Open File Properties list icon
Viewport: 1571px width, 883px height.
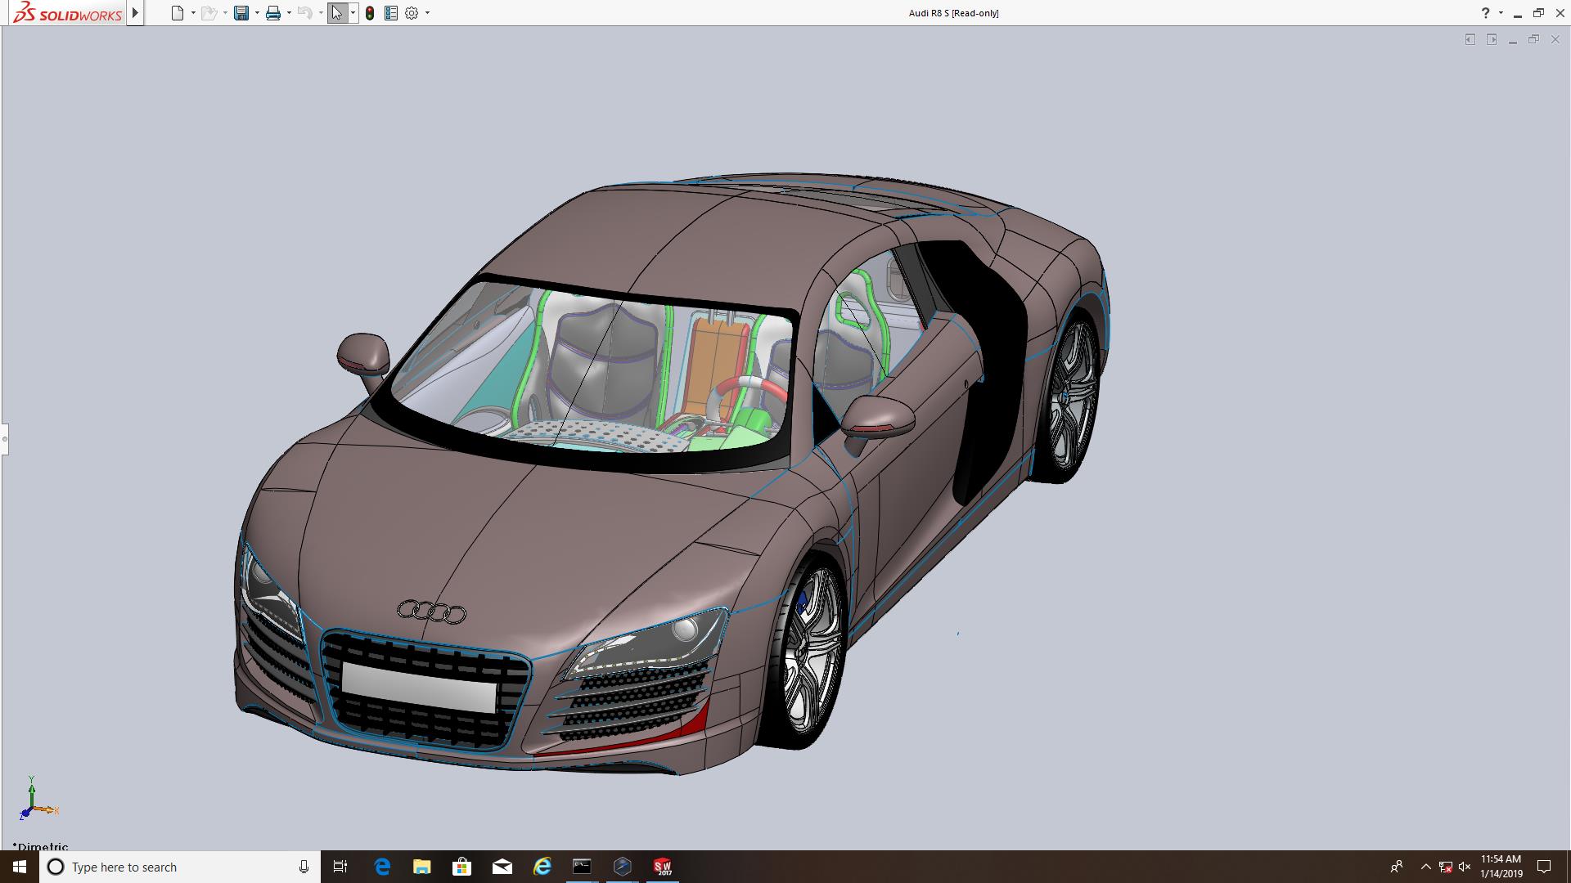(391, 13)
